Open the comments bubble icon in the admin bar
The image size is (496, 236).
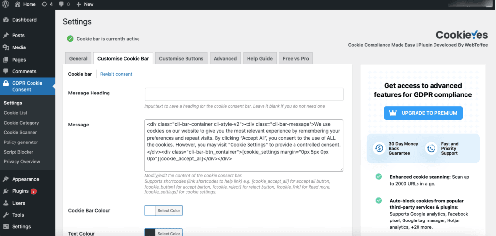[61, 4]
